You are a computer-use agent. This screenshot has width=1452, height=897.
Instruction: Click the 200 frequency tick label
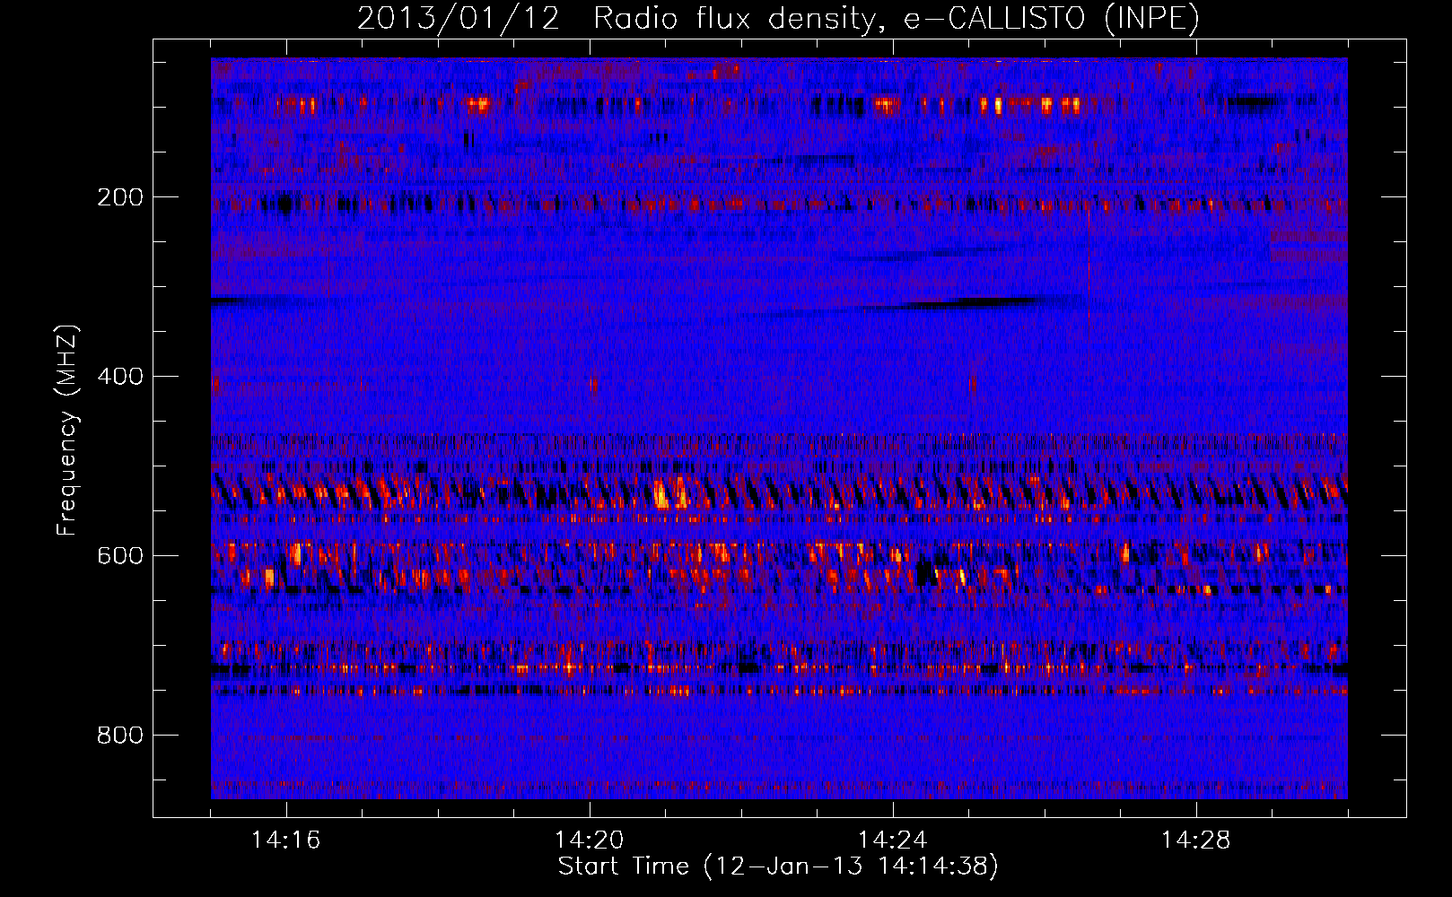tap(120, 197)
